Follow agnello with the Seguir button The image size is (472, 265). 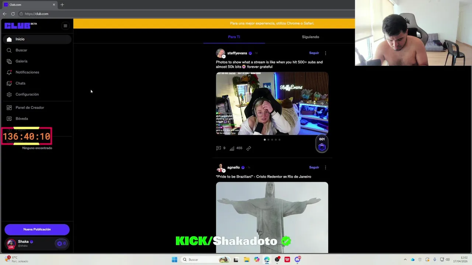click(314, 167)
